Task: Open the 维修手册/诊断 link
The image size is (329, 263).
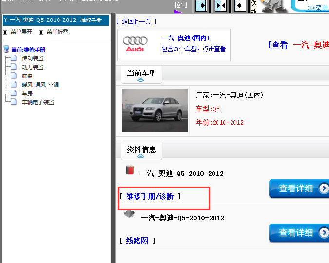Action: [x=150, y=196]
